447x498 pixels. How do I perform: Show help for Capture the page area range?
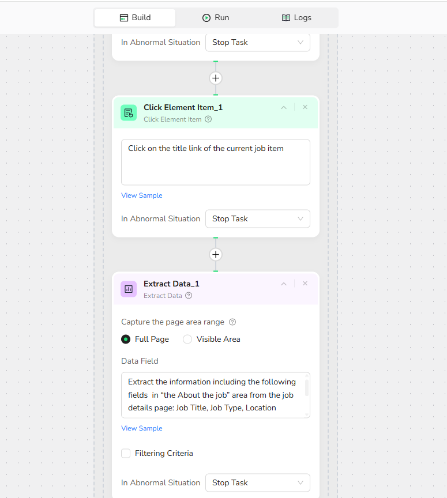pyautogui.click(x=232, y=322)
